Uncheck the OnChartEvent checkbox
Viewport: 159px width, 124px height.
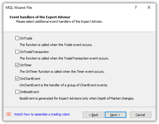click(17, 79)
